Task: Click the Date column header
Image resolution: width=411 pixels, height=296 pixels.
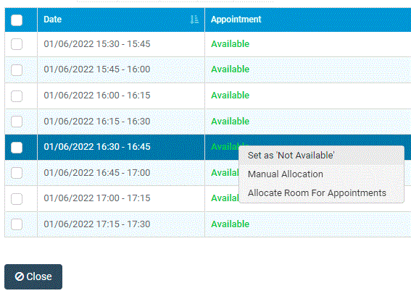Action: pyautogui.click(x=121, y=20)
